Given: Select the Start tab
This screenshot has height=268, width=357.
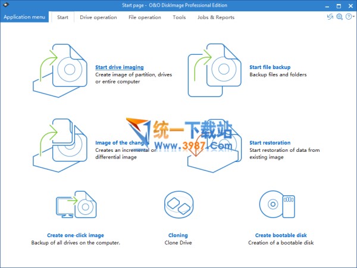Looking at the screenshot, I should pos(62,17).
